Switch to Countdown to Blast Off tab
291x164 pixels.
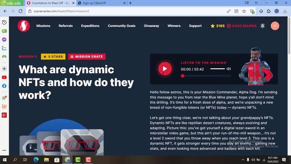pyautogui.click(x=50, y=3)
